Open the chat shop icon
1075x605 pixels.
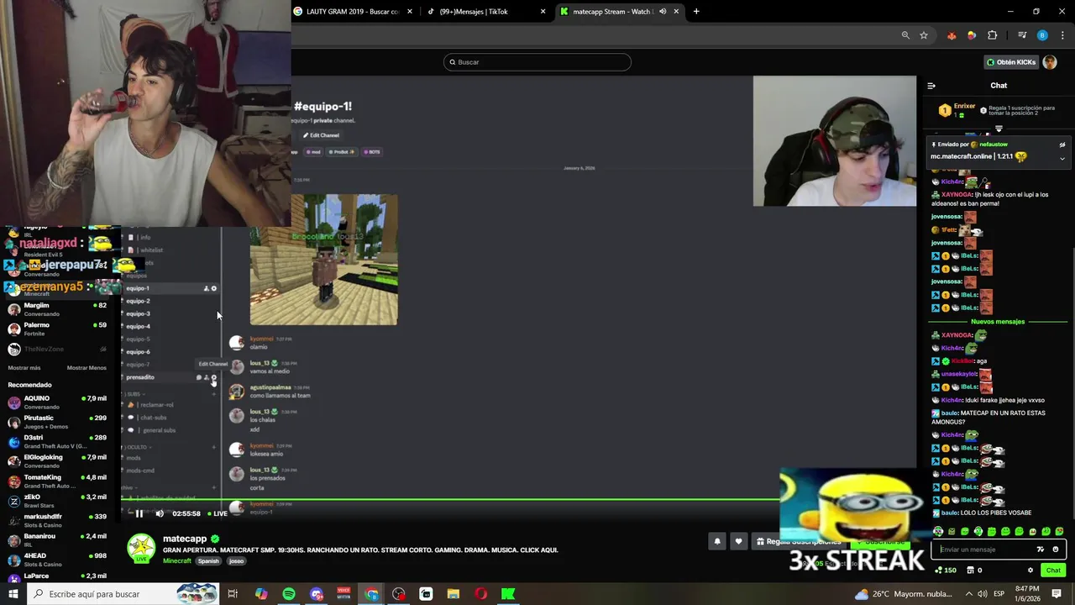pos(970,571)
